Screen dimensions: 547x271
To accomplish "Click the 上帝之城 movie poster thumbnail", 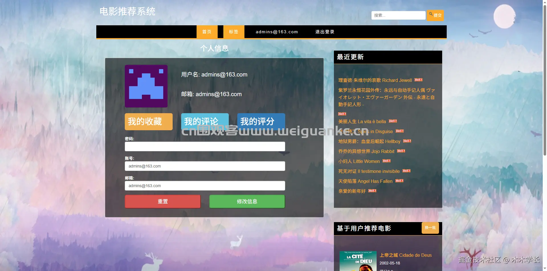I will pos(358,260).
